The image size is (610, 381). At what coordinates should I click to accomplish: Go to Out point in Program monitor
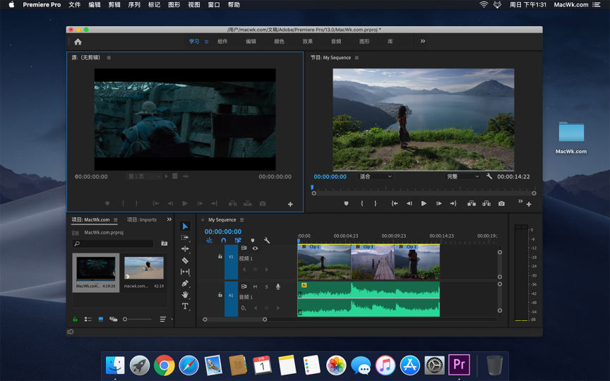click(x=453, y=203)
